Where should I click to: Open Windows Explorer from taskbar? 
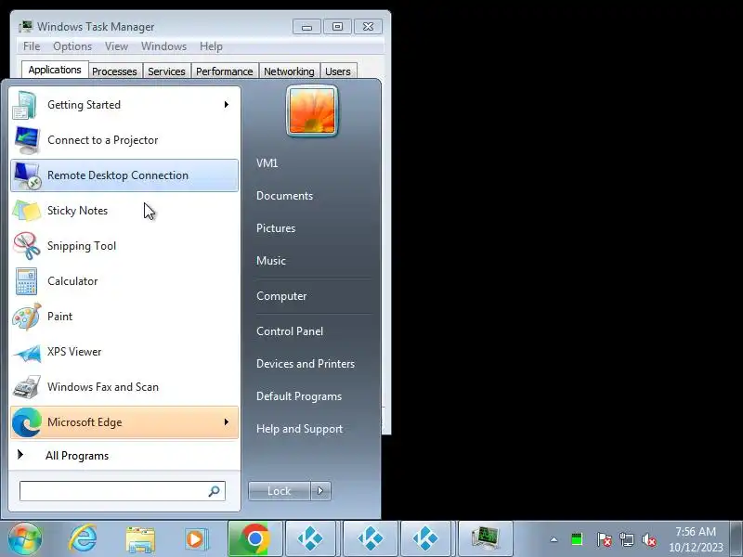coord(140,539)
